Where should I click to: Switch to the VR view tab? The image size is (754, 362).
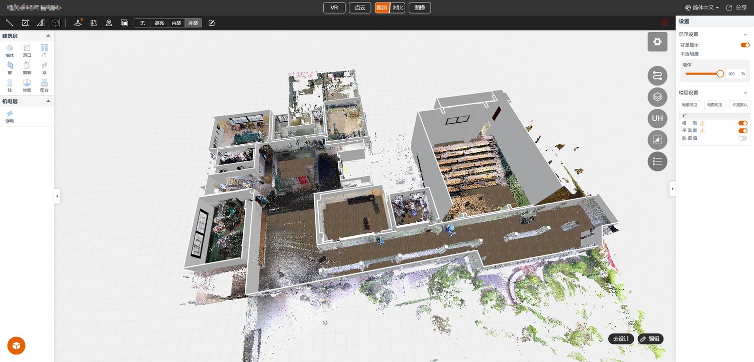pyautogui.click(x=334, y=8)
